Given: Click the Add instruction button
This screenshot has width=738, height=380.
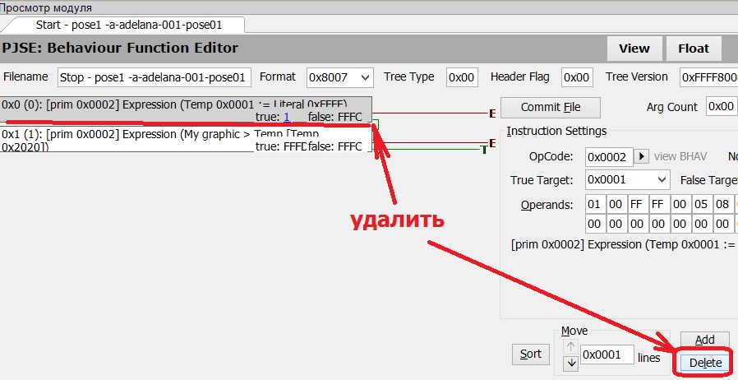Looking at the screenshot, I should 705,340.
